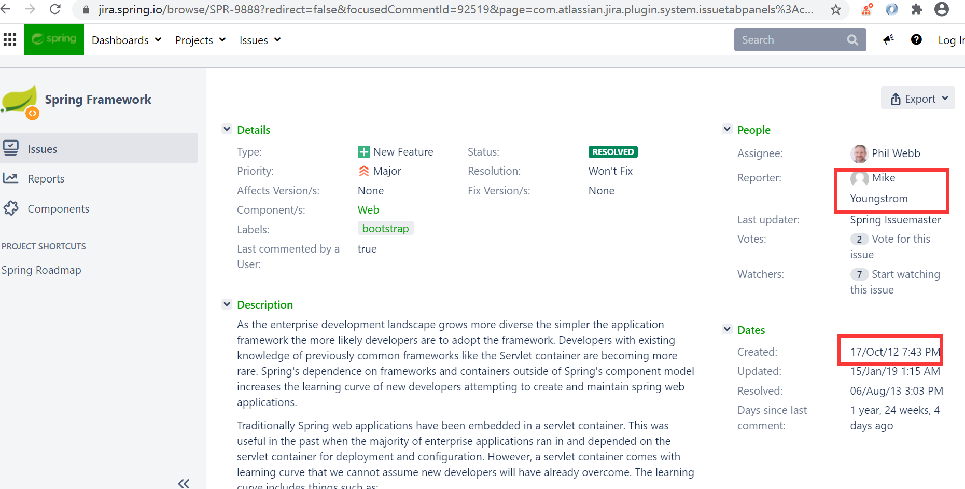This screenshot has height=489, width=965.
Task: Open the Spring Roadmap shortcut
Action: [41, 270]
